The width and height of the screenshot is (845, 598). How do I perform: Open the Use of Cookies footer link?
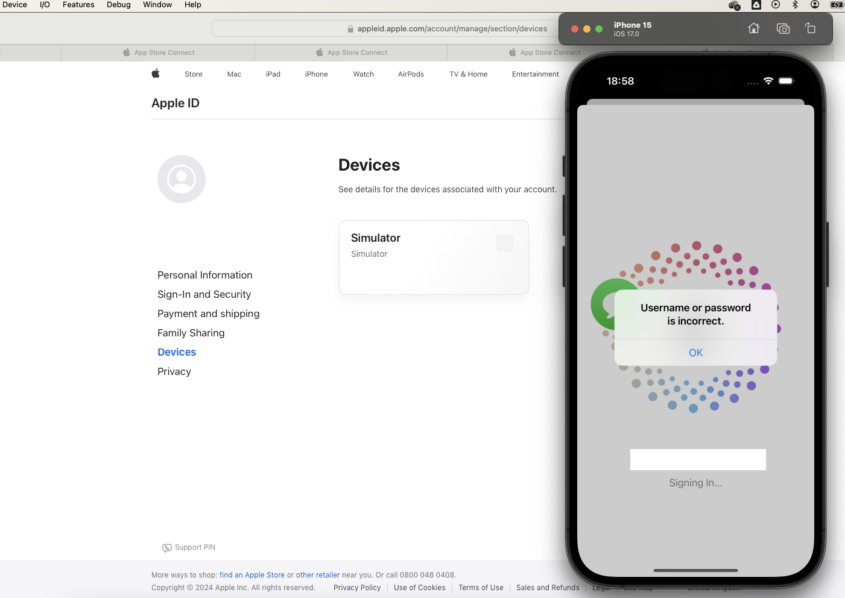(420, 588)
